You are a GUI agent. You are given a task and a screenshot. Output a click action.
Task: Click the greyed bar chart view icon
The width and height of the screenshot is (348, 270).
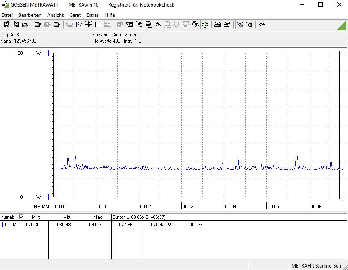[x=107, y=25]
